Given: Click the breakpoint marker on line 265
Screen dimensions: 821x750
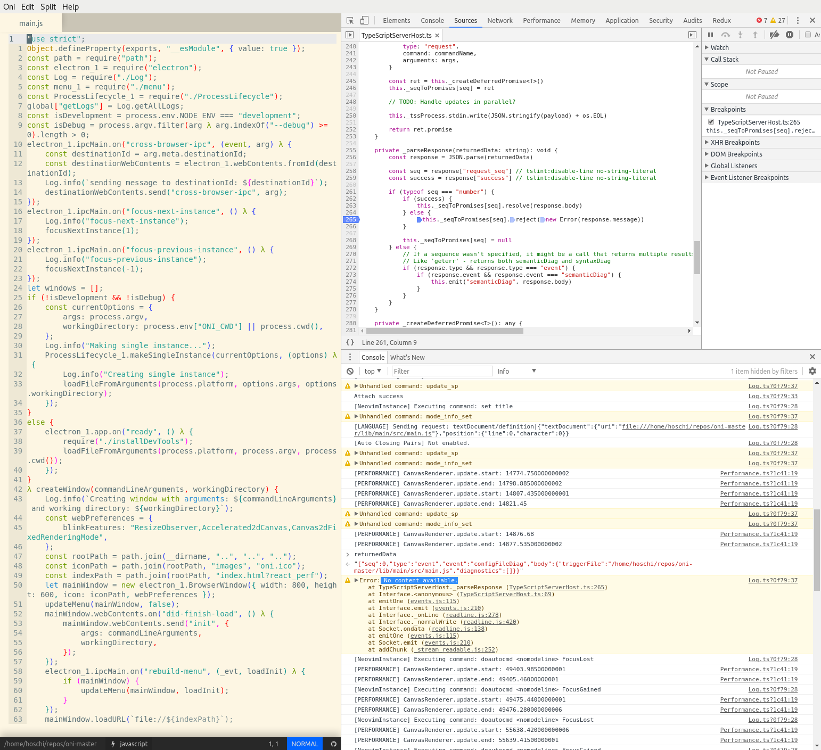Looking at the screenshot, I should [350, 219].
